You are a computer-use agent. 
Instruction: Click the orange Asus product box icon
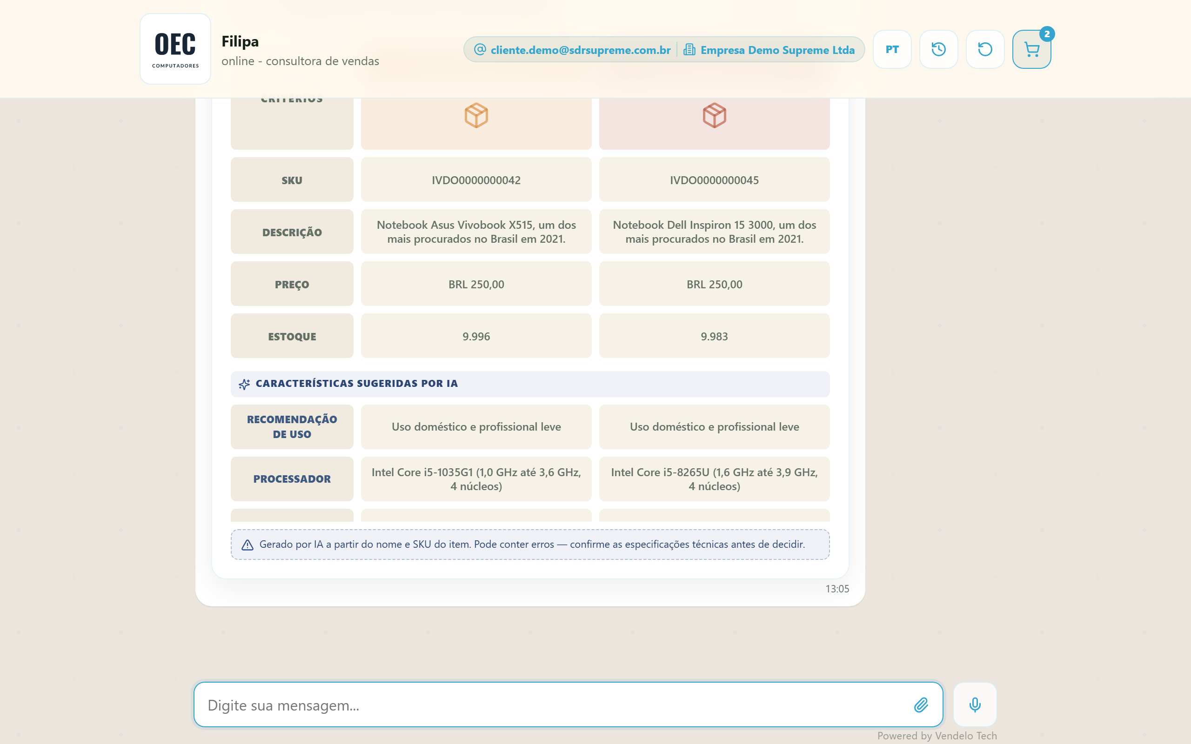click(x=476, y=116)
